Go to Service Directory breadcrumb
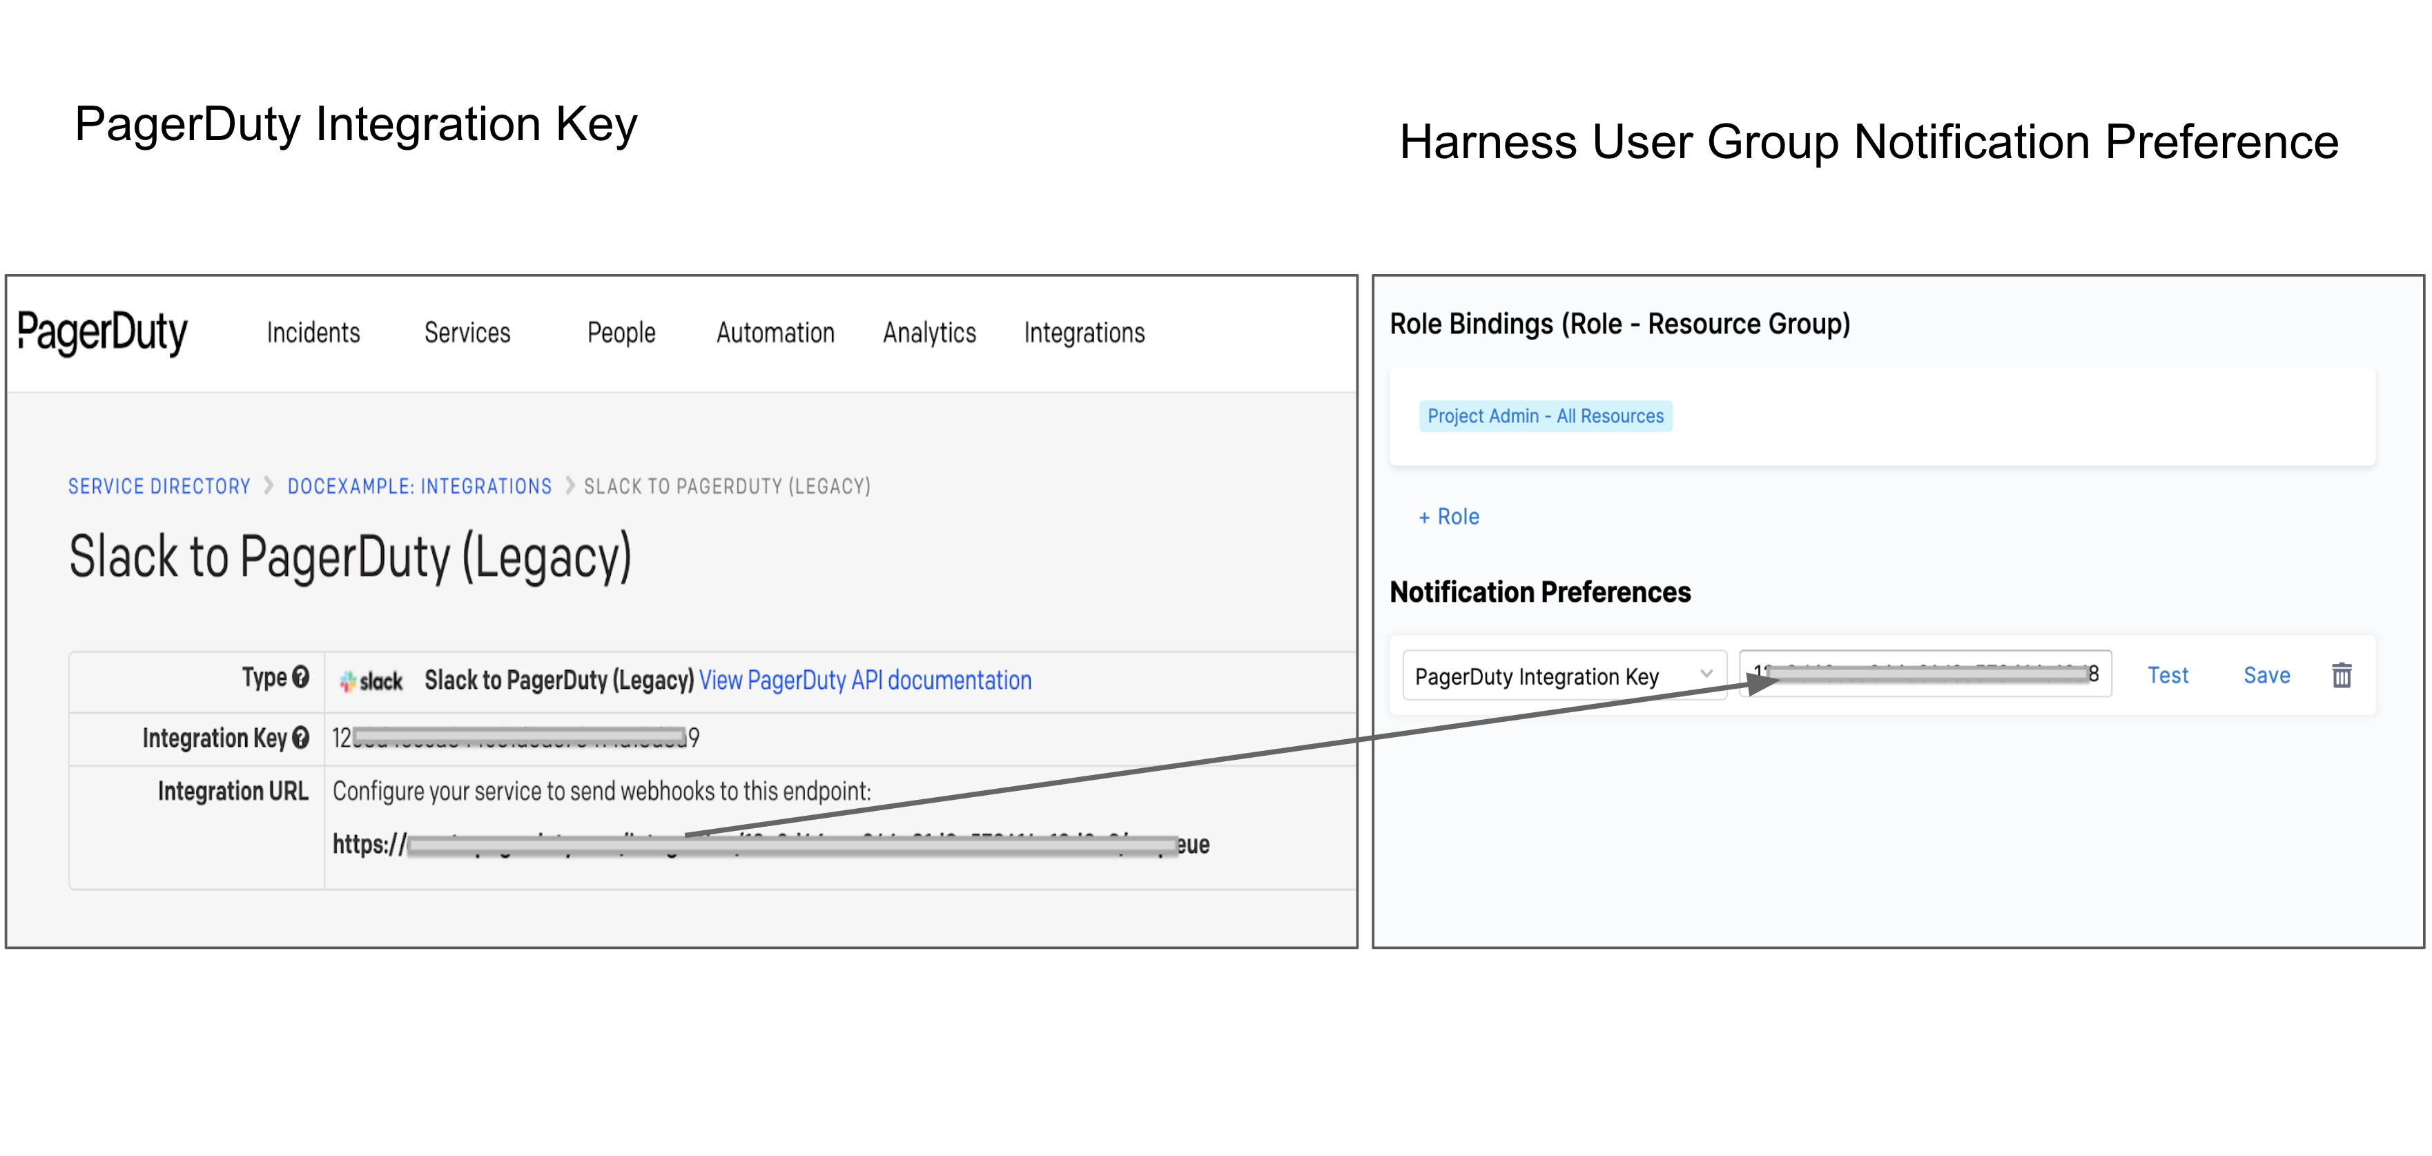Screen dimensions: 2432x1156 pyautogui.click(x=159, y=486)
